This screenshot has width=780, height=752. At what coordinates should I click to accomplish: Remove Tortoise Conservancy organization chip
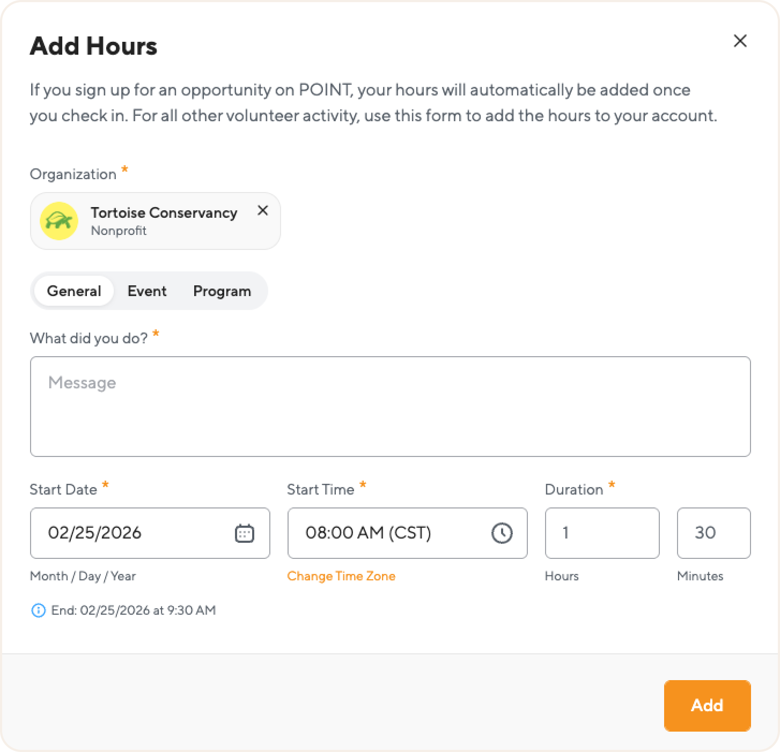point(262,211)
